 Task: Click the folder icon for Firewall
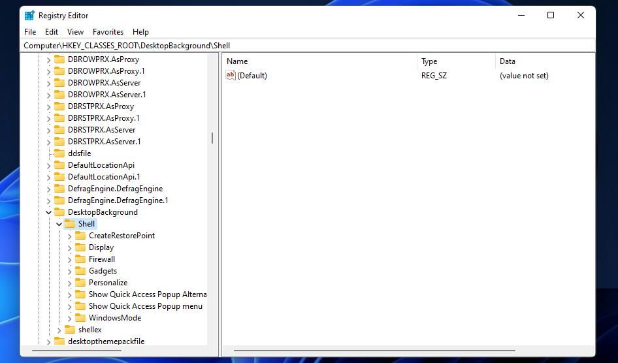80,259
